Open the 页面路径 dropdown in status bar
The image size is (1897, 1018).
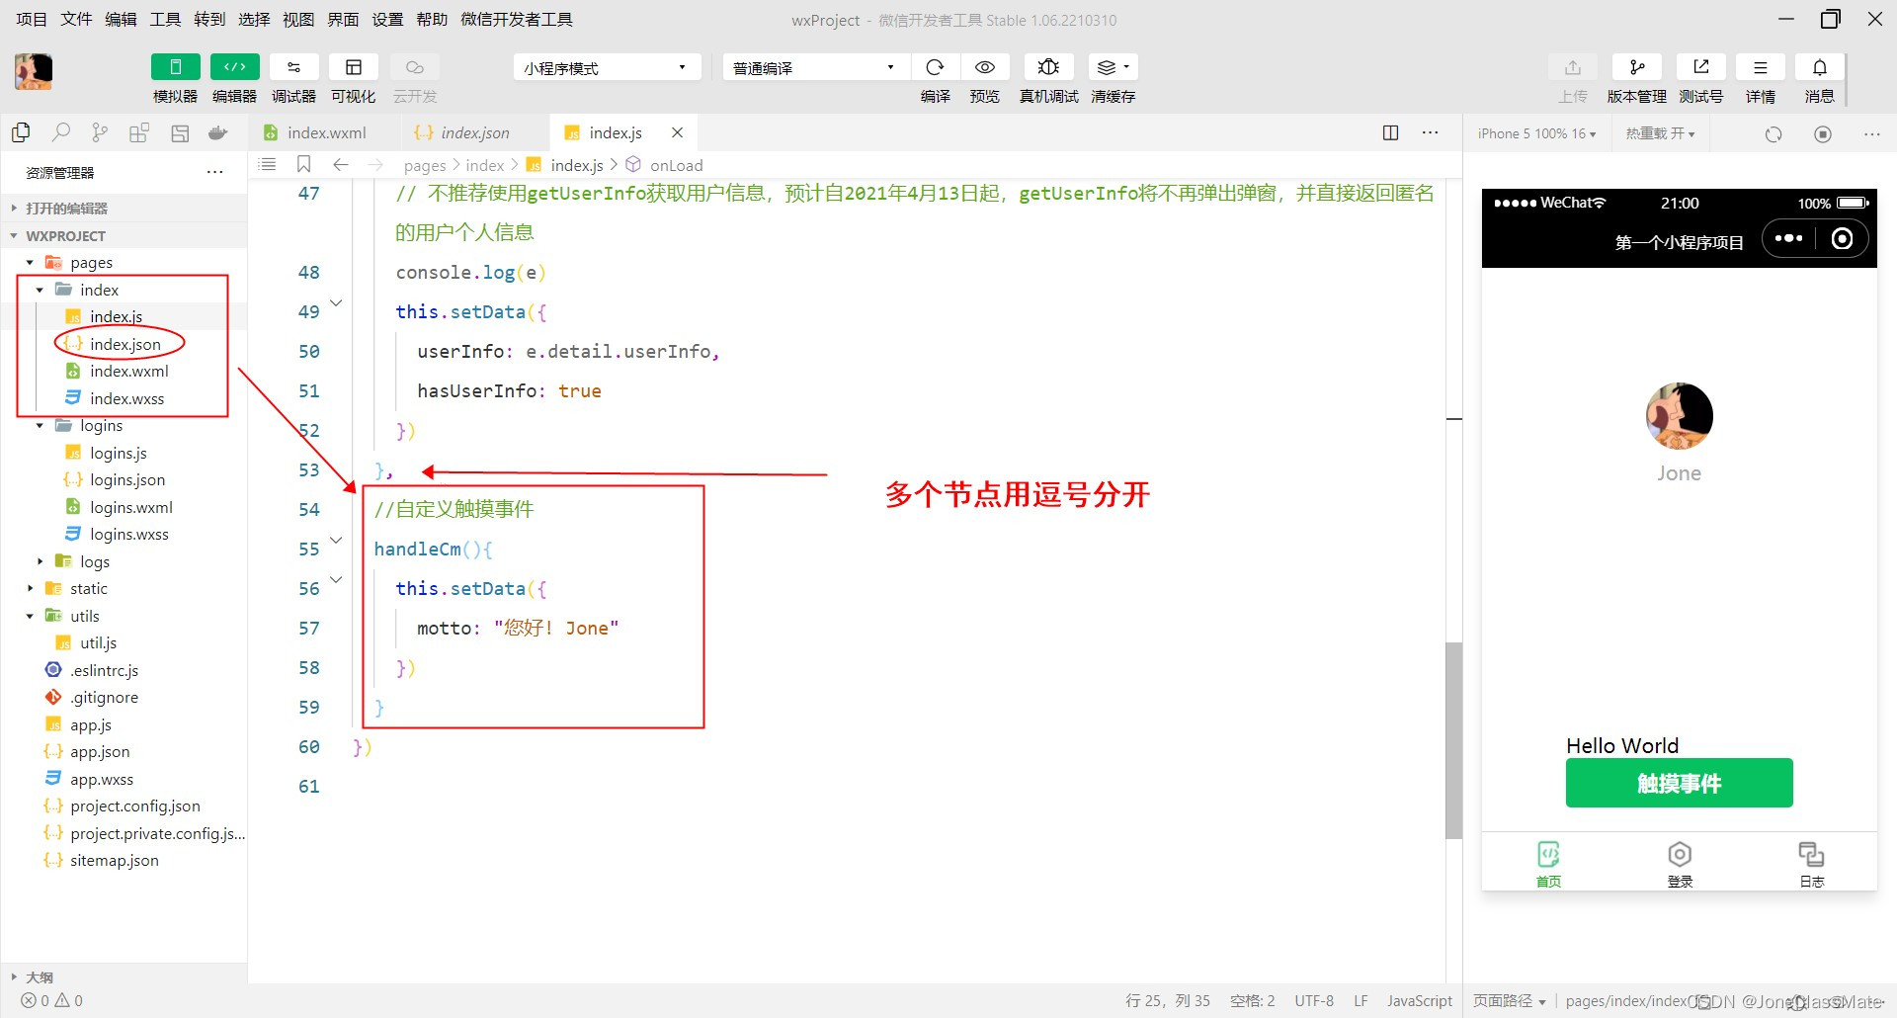click(1509, 1001)
